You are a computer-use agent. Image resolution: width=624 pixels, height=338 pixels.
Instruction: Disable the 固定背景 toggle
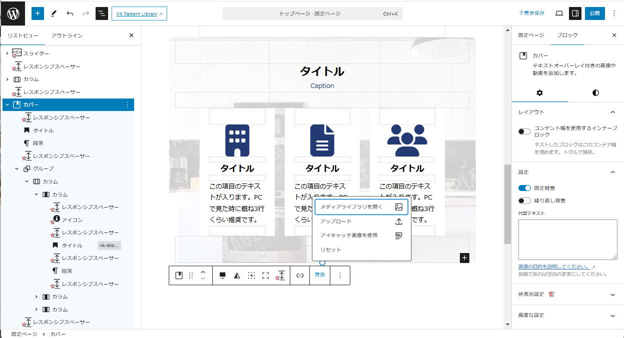click(x=524, y=188)
